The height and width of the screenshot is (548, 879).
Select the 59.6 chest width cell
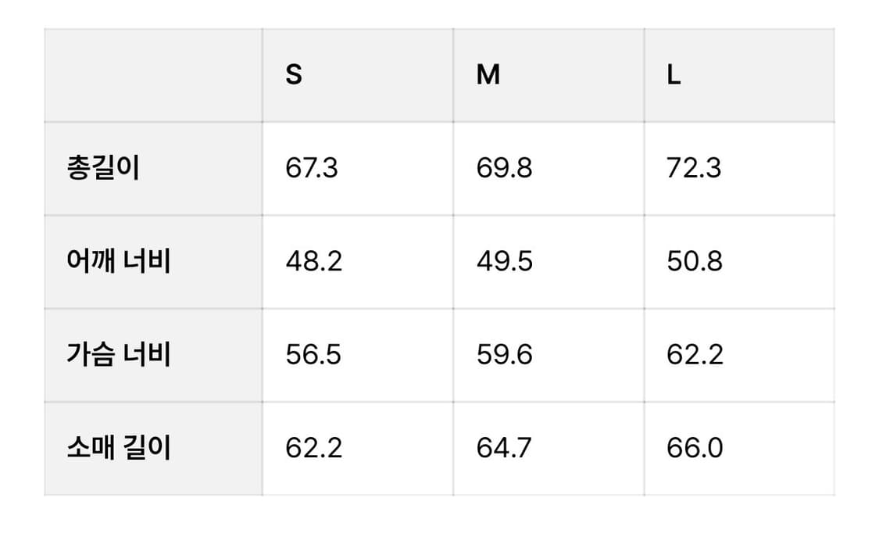(504, 355)
